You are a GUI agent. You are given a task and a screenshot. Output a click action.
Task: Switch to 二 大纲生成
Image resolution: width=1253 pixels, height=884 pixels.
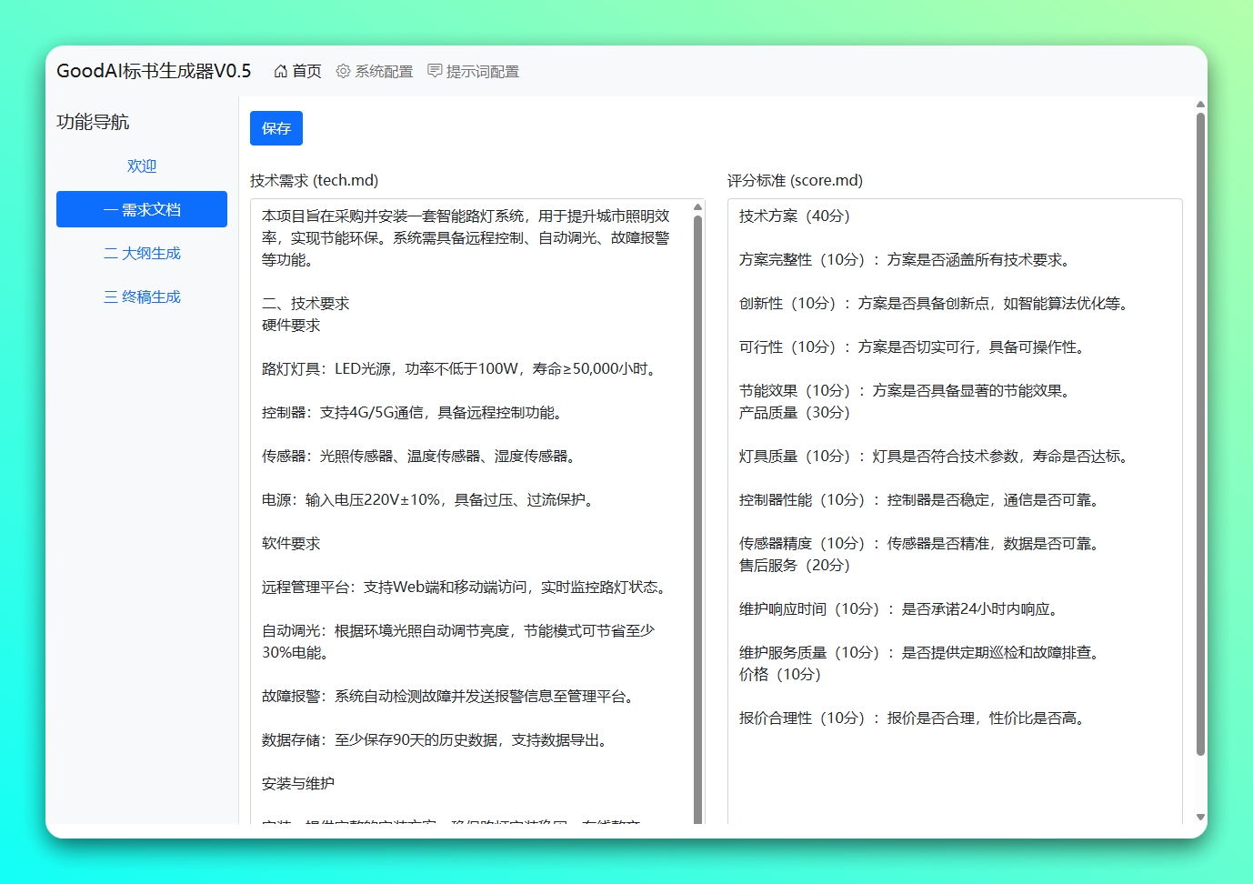(142, 253)
